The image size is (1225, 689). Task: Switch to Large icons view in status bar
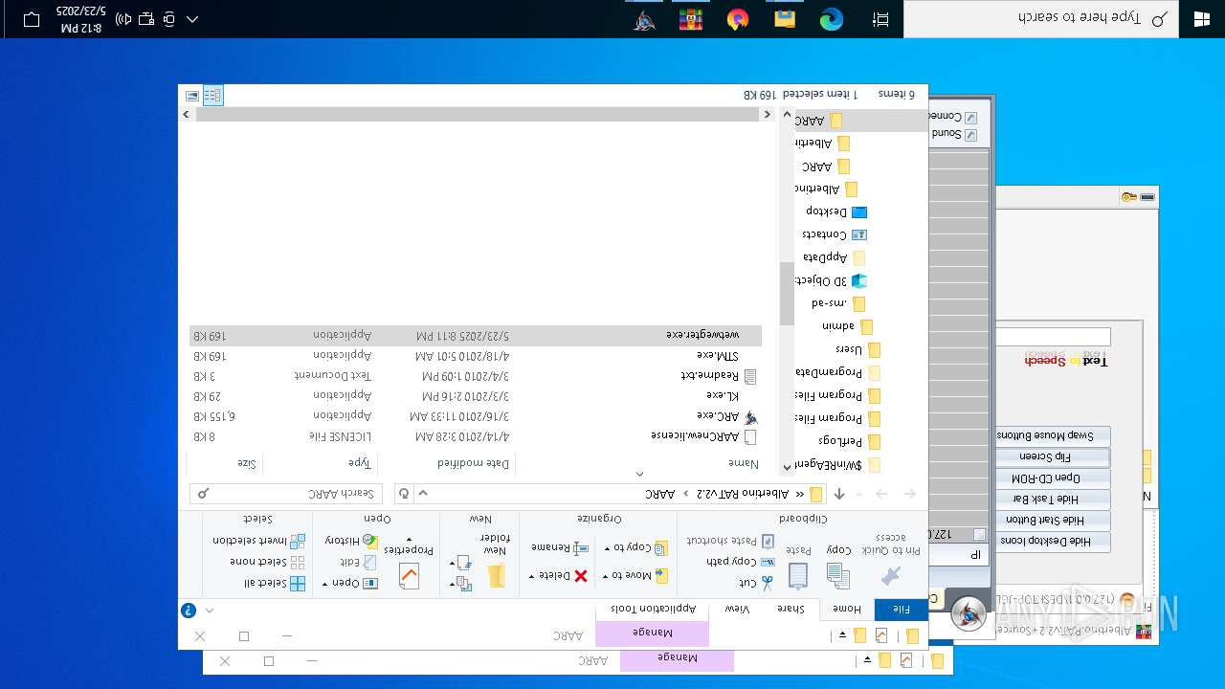pos(192,95)
